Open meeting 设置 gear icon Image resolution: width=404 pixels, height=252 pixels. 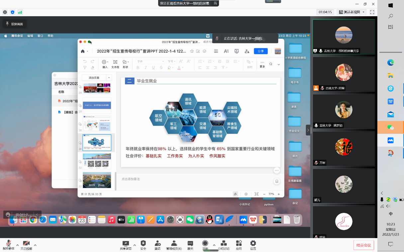point(253,245)
